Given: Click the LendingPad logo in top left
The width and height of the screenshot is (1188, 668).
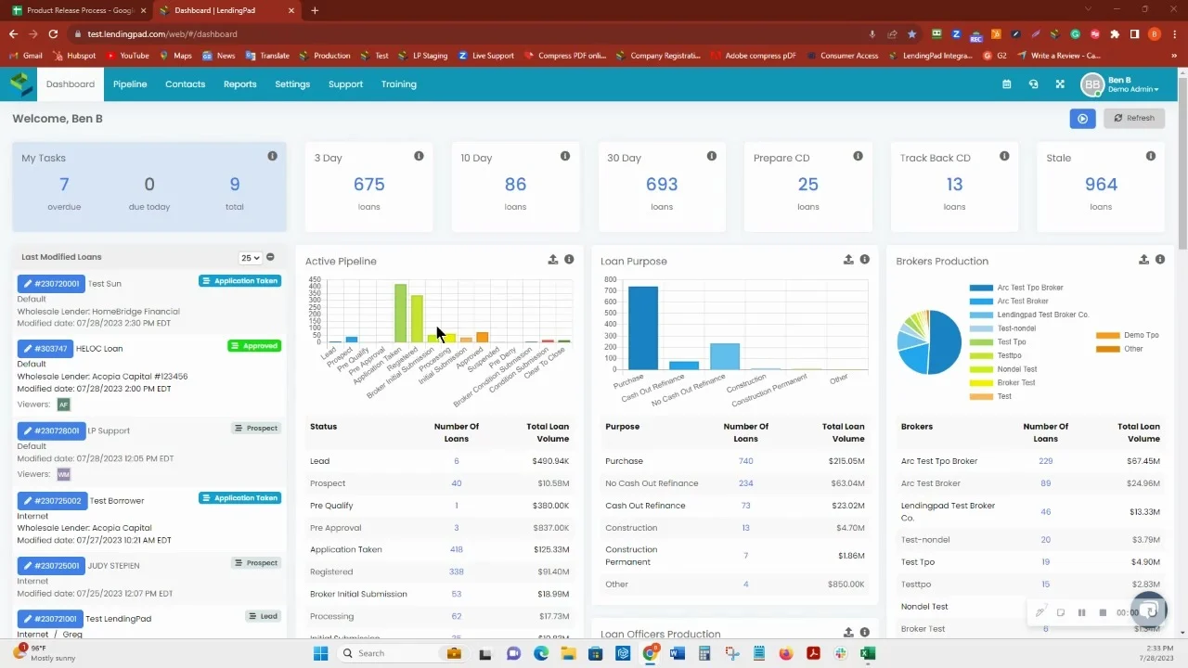Looking at the screenshot, I should tap(19, 84).
